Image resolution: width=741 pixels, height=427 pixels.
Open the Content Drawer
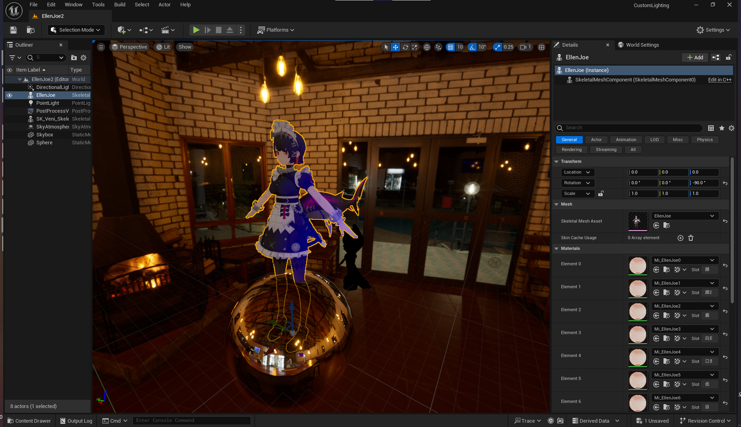(x=29, y=421)
